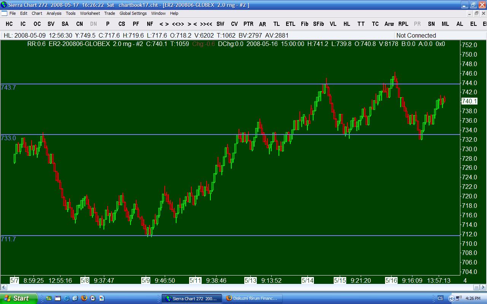Viewport: 487px width, 304px height.
Task: Open the Global Settings menu
Action: point(133,13)
